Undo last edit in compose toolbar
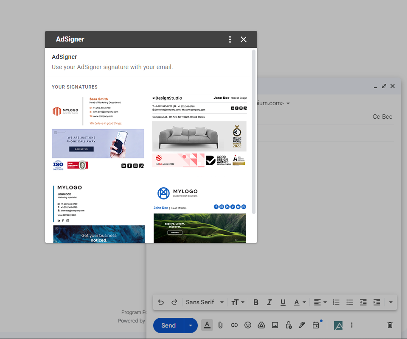 tap(161, 302)
